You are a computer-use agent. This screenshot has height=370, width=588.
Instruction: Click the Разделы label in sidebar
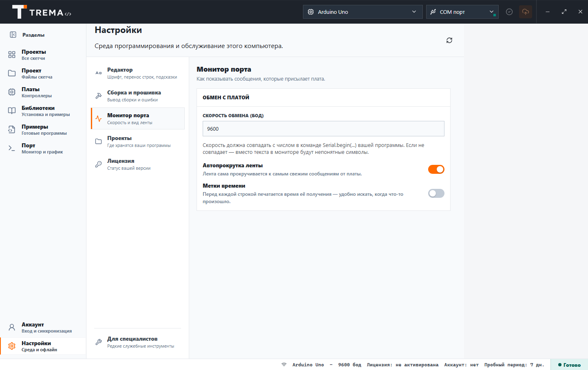33,35
